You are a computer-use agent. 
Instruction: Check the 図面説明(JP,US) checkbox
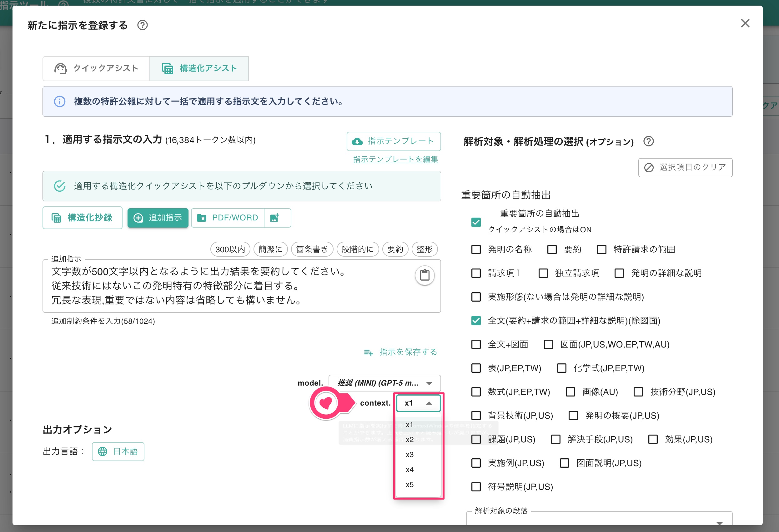pos(565,463)
